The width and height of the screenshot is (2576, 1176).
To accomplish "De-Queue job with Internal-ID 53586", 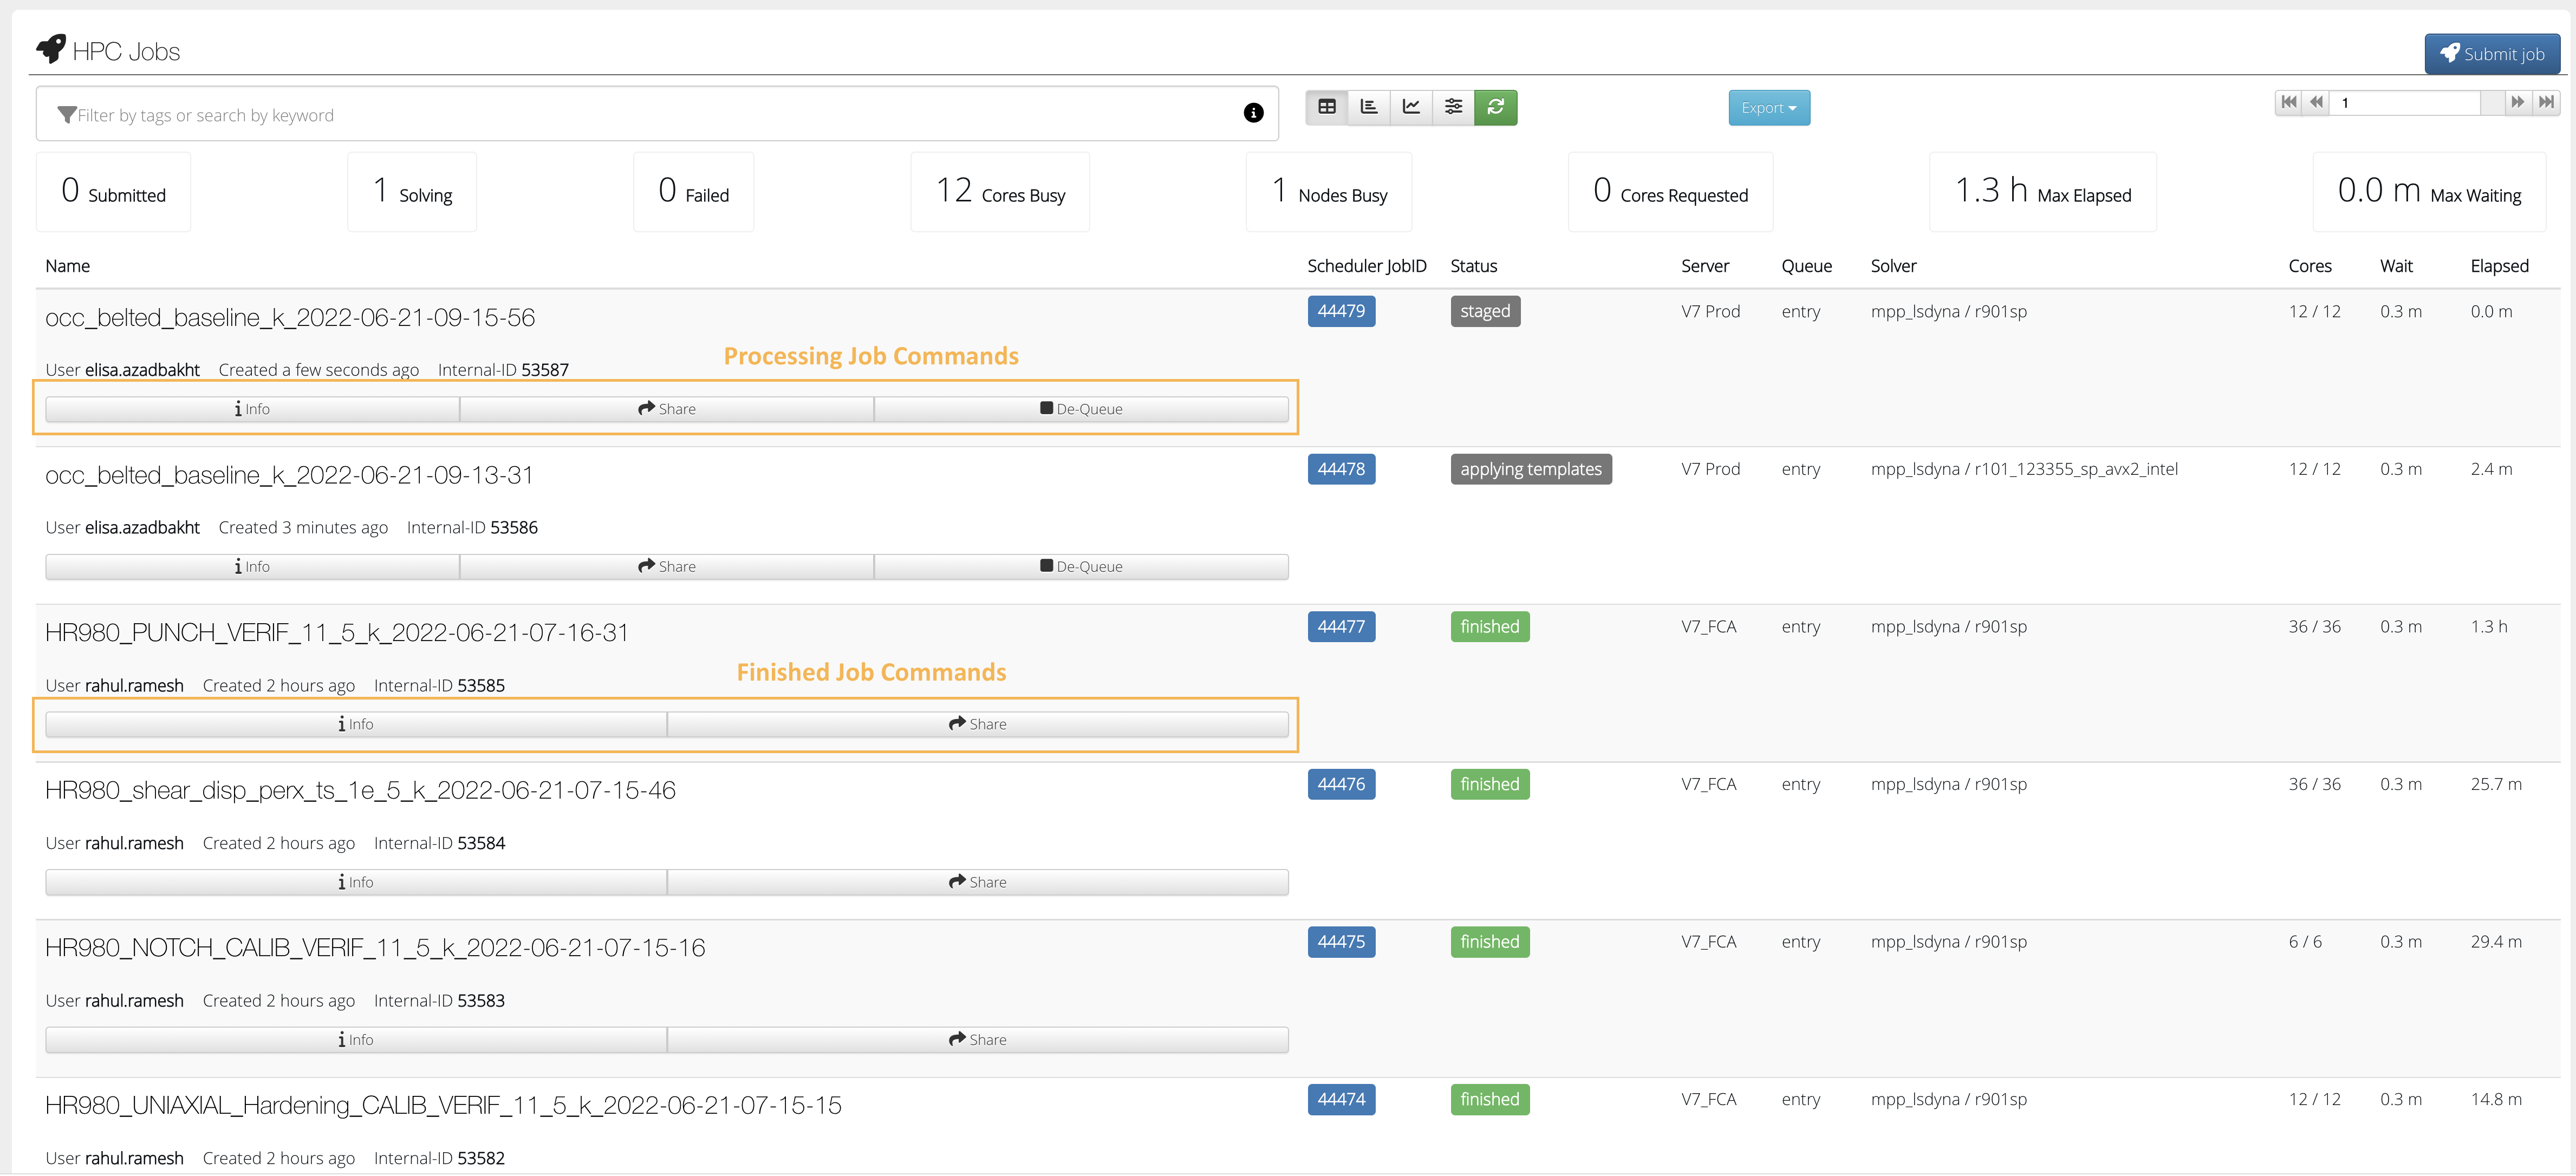I will point(1081,567).
